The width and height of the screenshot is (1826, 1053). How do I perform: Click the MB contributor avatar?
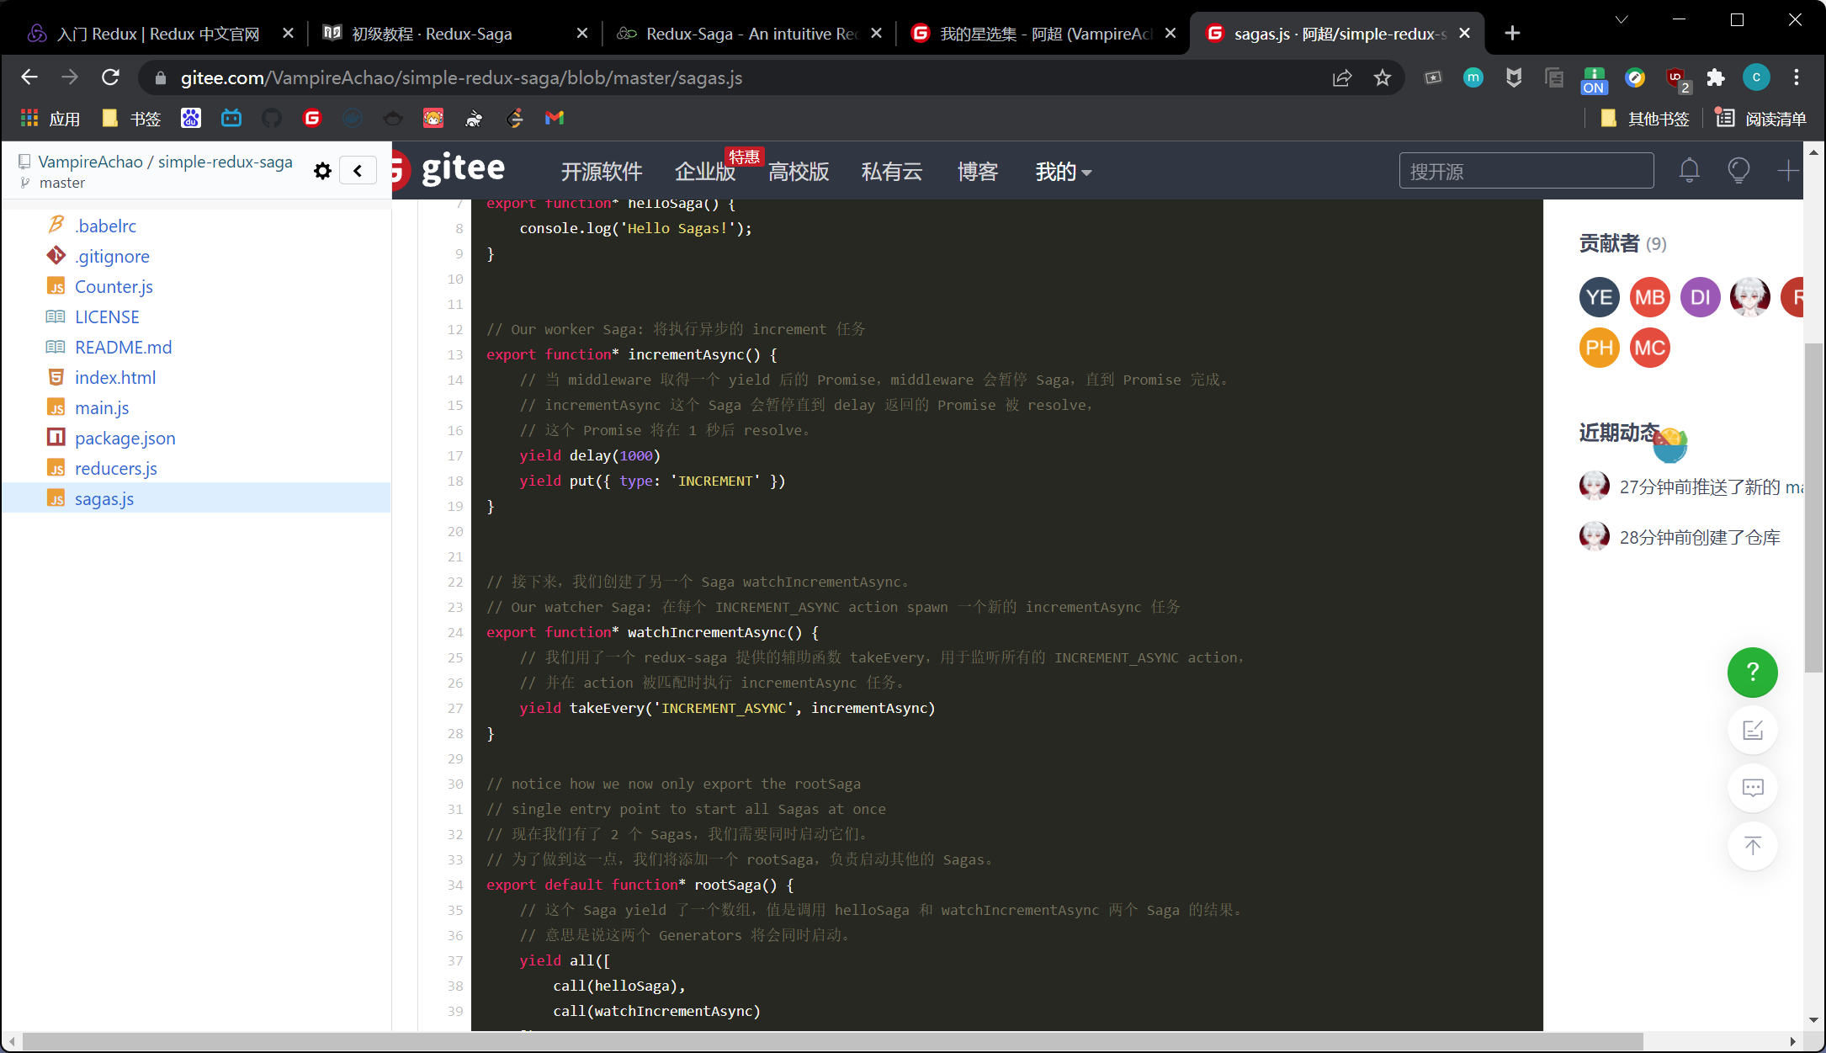(x=1649, y=297)
